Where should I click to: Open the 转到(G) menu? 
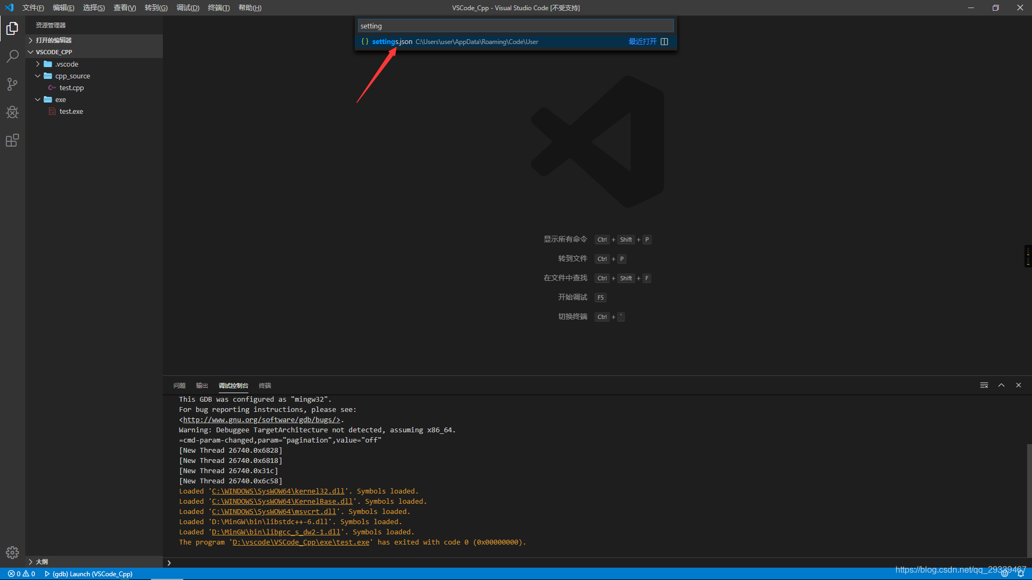[x=156, y=8]
